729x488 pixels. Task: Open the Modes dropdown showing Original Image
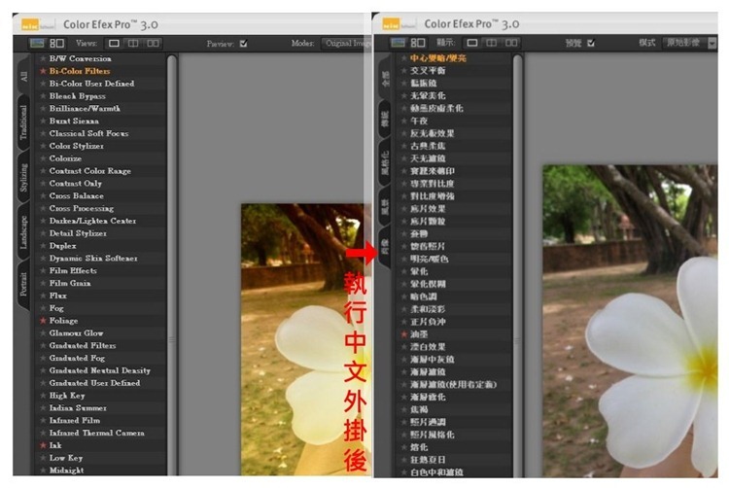coord(345,44)
